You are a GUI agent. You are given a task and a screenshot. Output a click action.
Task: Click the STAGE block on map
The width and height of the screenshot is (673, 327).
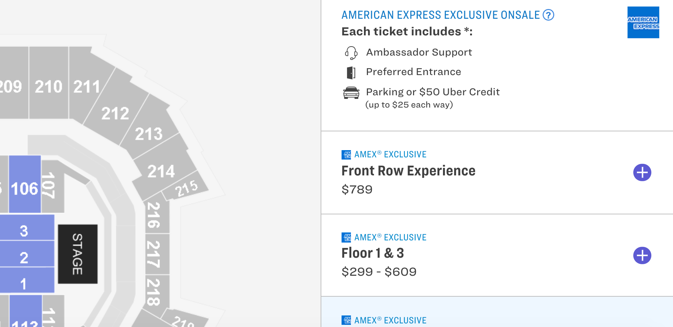tap(78, 254)
